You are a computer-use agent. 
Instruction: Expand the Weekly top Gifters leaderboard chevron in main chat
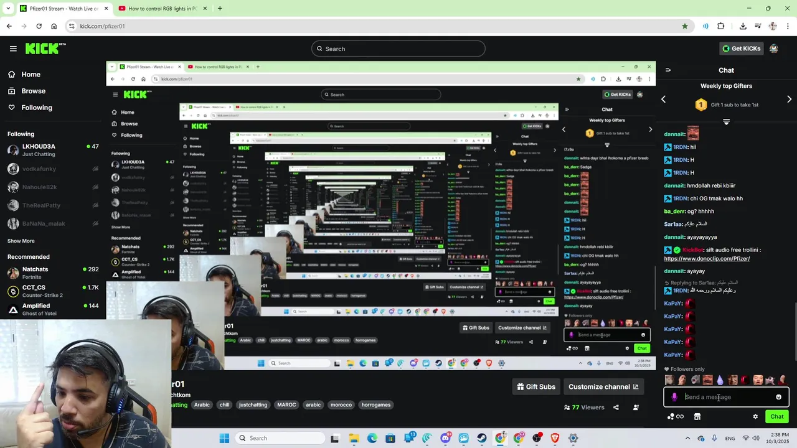click(726, 122)
